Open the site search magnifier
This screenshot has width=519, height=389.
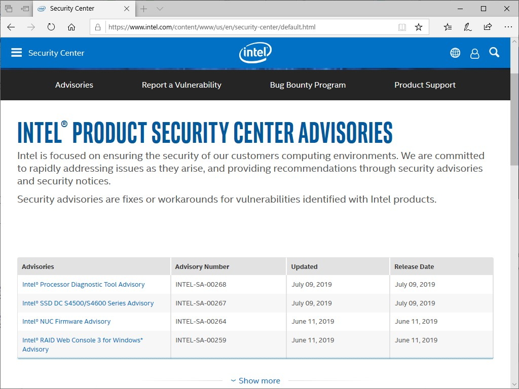[x=494, y=52]
